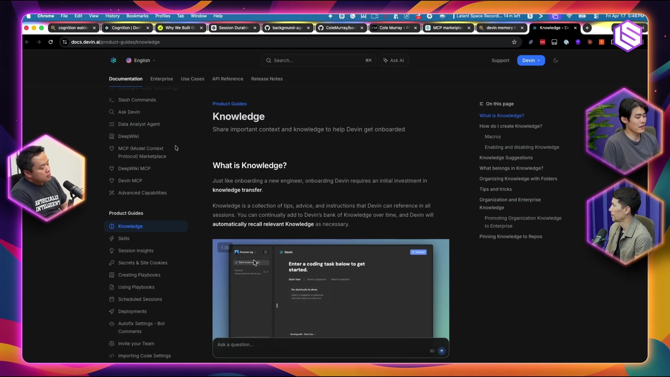Click the Secrets & Site Cookies key icon

(112, 263)
